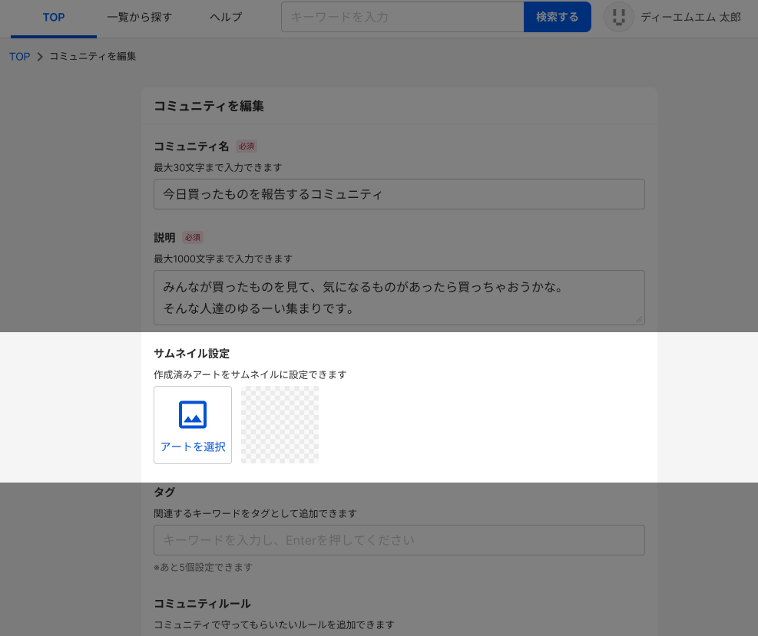Click the タグ keyword input field
Screen dimensions: 758x636
399,540
